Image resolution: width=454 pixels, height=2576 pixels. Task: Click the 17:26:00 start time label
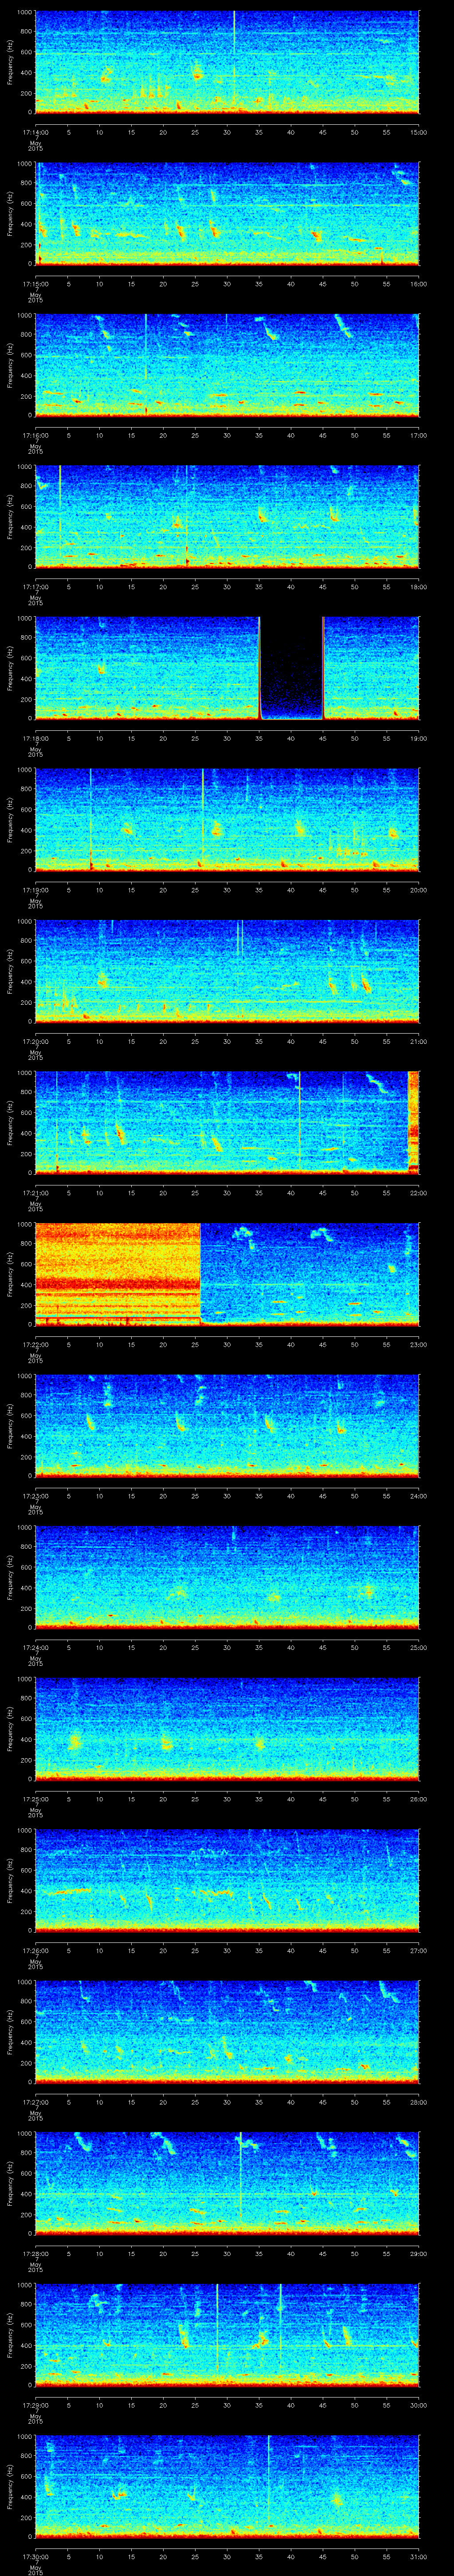coord(35,1950)
